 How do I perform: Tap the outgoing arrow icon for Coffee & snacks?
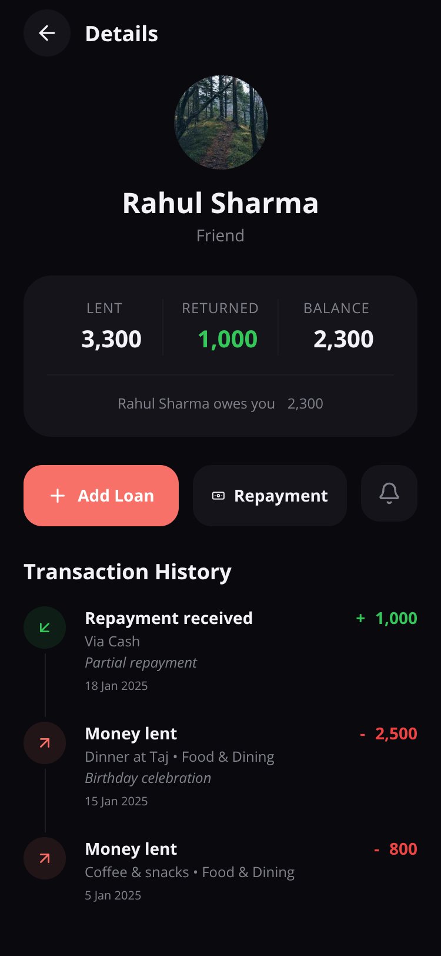45,858
